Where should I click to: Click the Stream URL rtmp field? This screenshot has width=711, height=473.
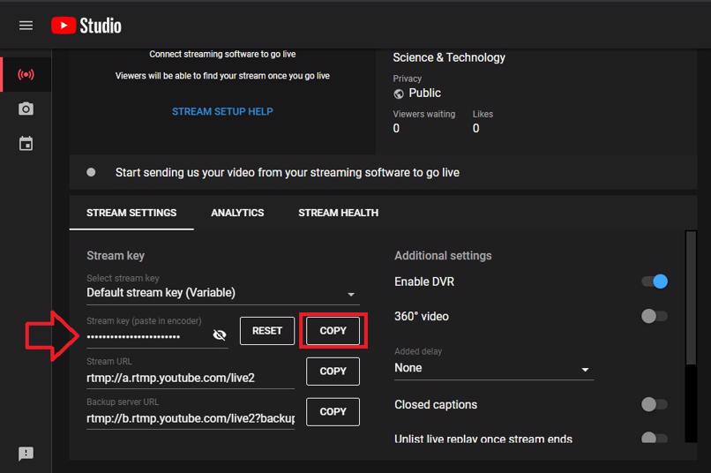pyautogui.click(x=191, y=378)
